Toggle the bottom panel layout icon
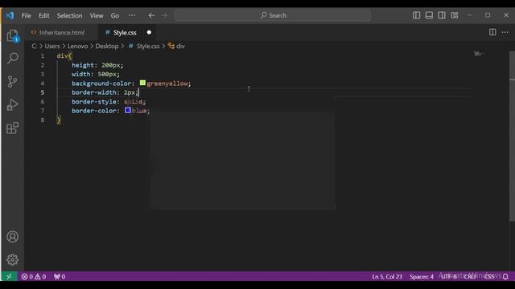The image size is (515, 289). 429,15
